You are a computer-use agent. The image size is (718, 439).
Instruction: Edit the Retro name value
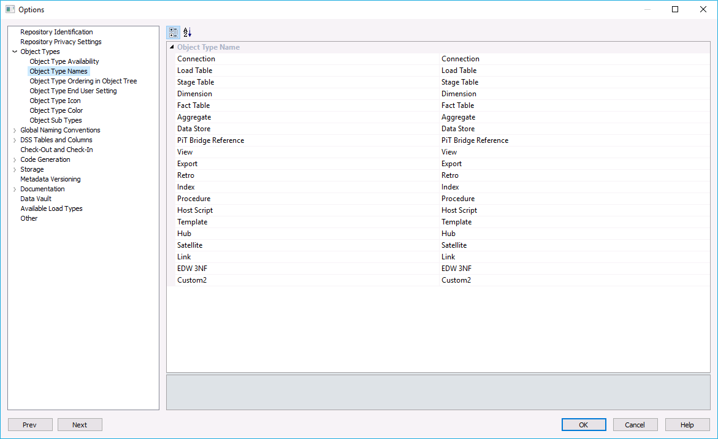pyautogui.click(x=575, y=175)
